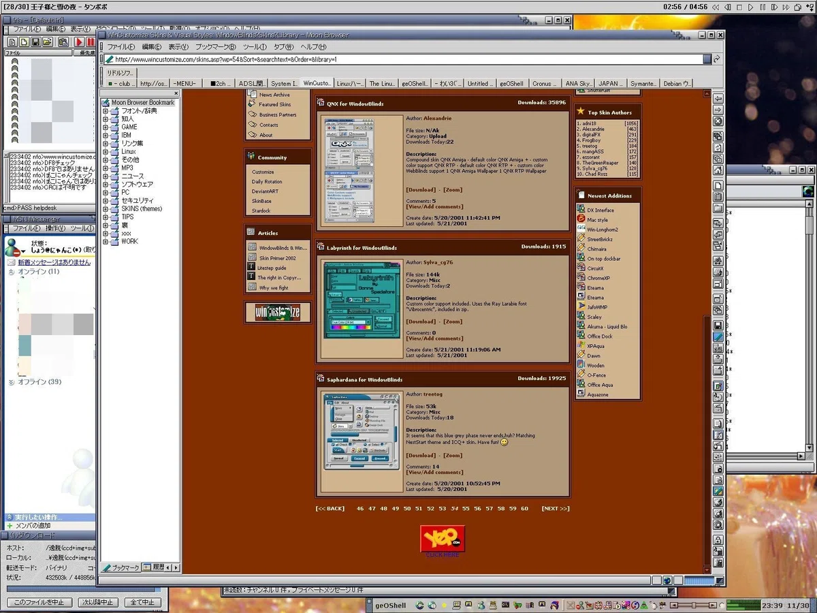Image resolution: width=817 pixels, height=613 pixels.
Task: Switch to the 2ch browser tab
Action: (219, 84)
